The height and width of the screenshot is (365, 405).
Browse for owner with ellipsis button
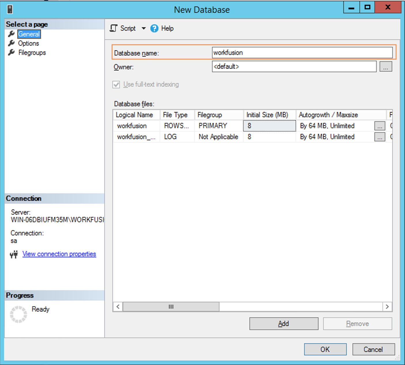coord(386,67)
